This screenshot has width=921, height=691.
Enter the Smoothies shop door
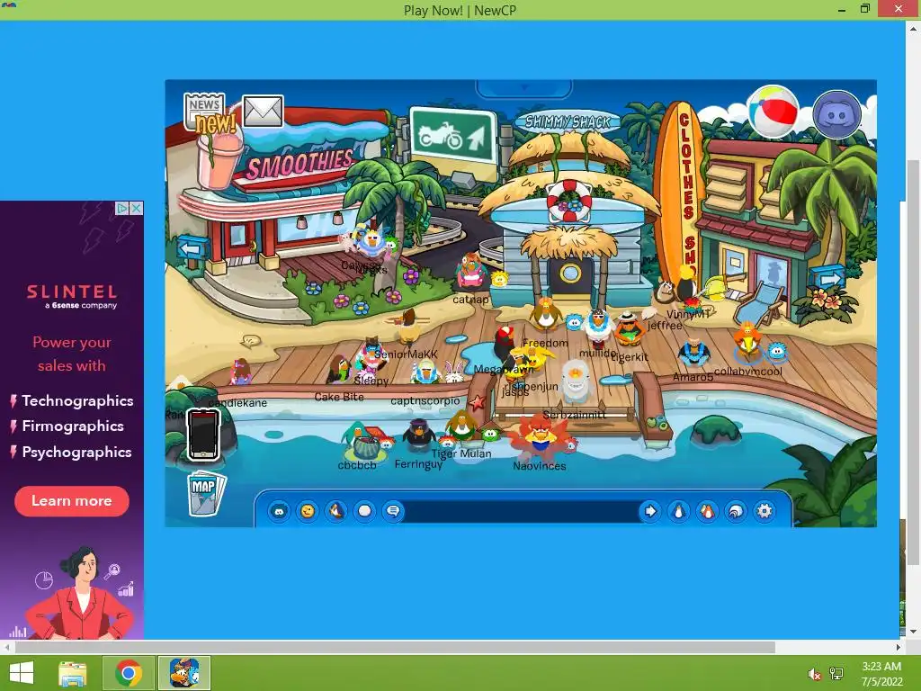pos(239,238)
